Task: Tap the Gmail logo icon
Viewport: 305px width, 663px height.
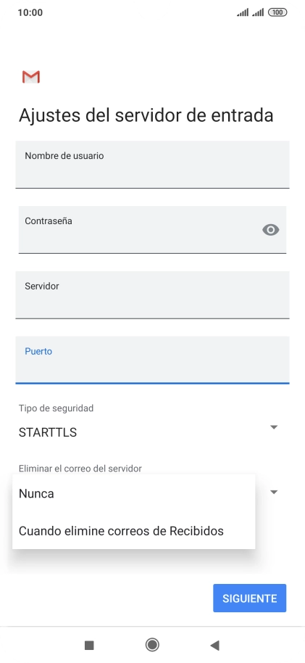Action: pyautogui.click(x=31, y=77)
